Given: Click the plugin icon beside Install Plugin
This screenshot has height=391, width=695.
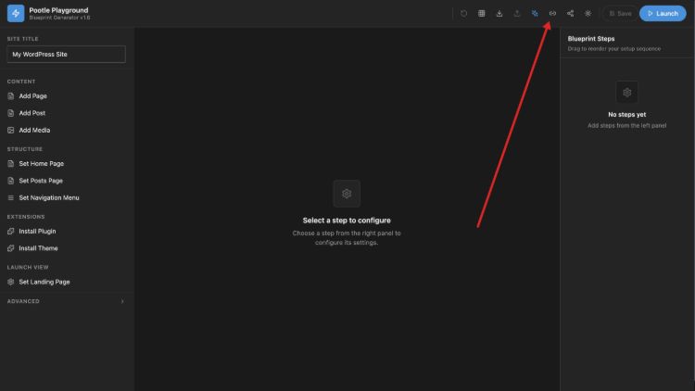Looking at the screenshot, I should [10, 231].
